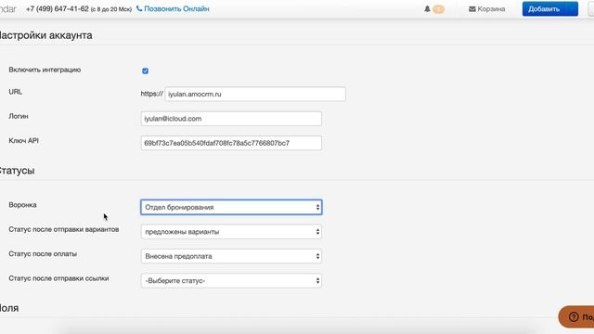Image resolution: width=594 pixels, height=334 pixels.
Task: Open the Воронка dropdown
Action: coord(231,207)
